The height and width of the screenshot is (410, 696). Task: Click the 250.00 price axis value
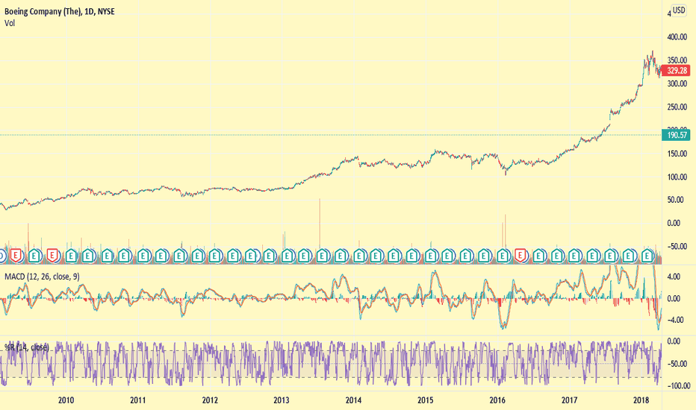[677, 107]
